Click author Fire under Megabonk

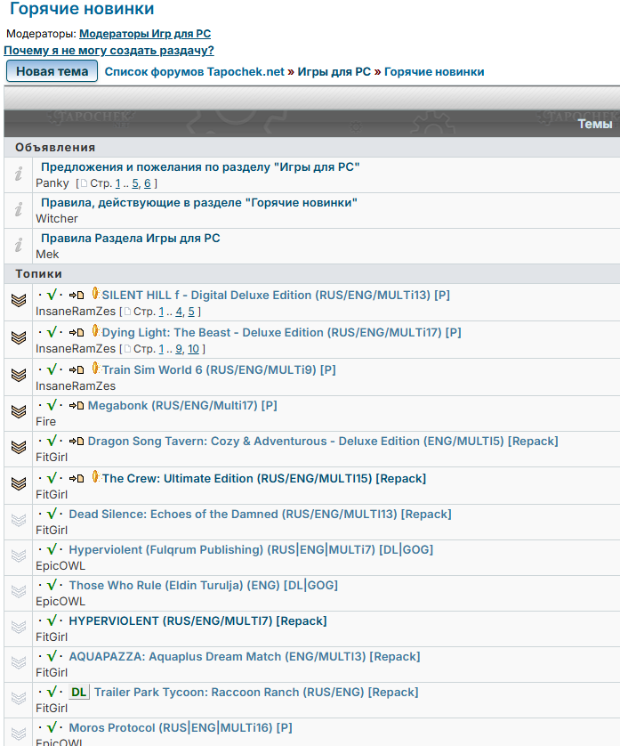coord(45,422)
